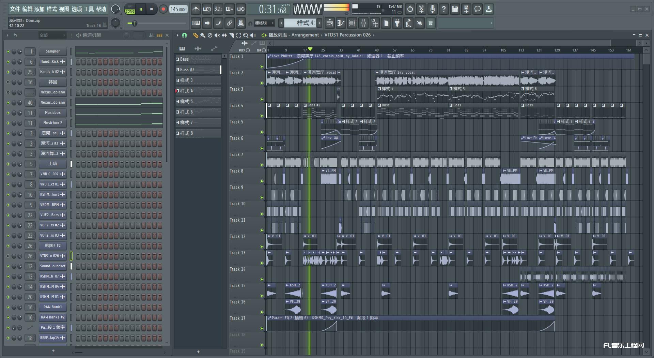
Task: Open the 添加 menu
Action: (39, 9)
